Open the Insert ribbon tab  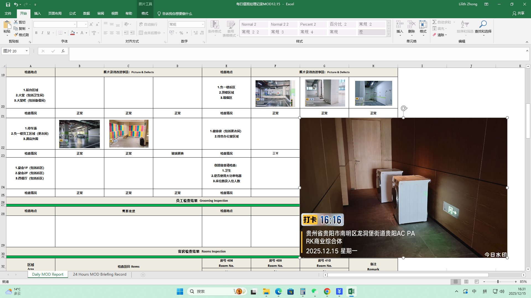(x=37, y=14)
